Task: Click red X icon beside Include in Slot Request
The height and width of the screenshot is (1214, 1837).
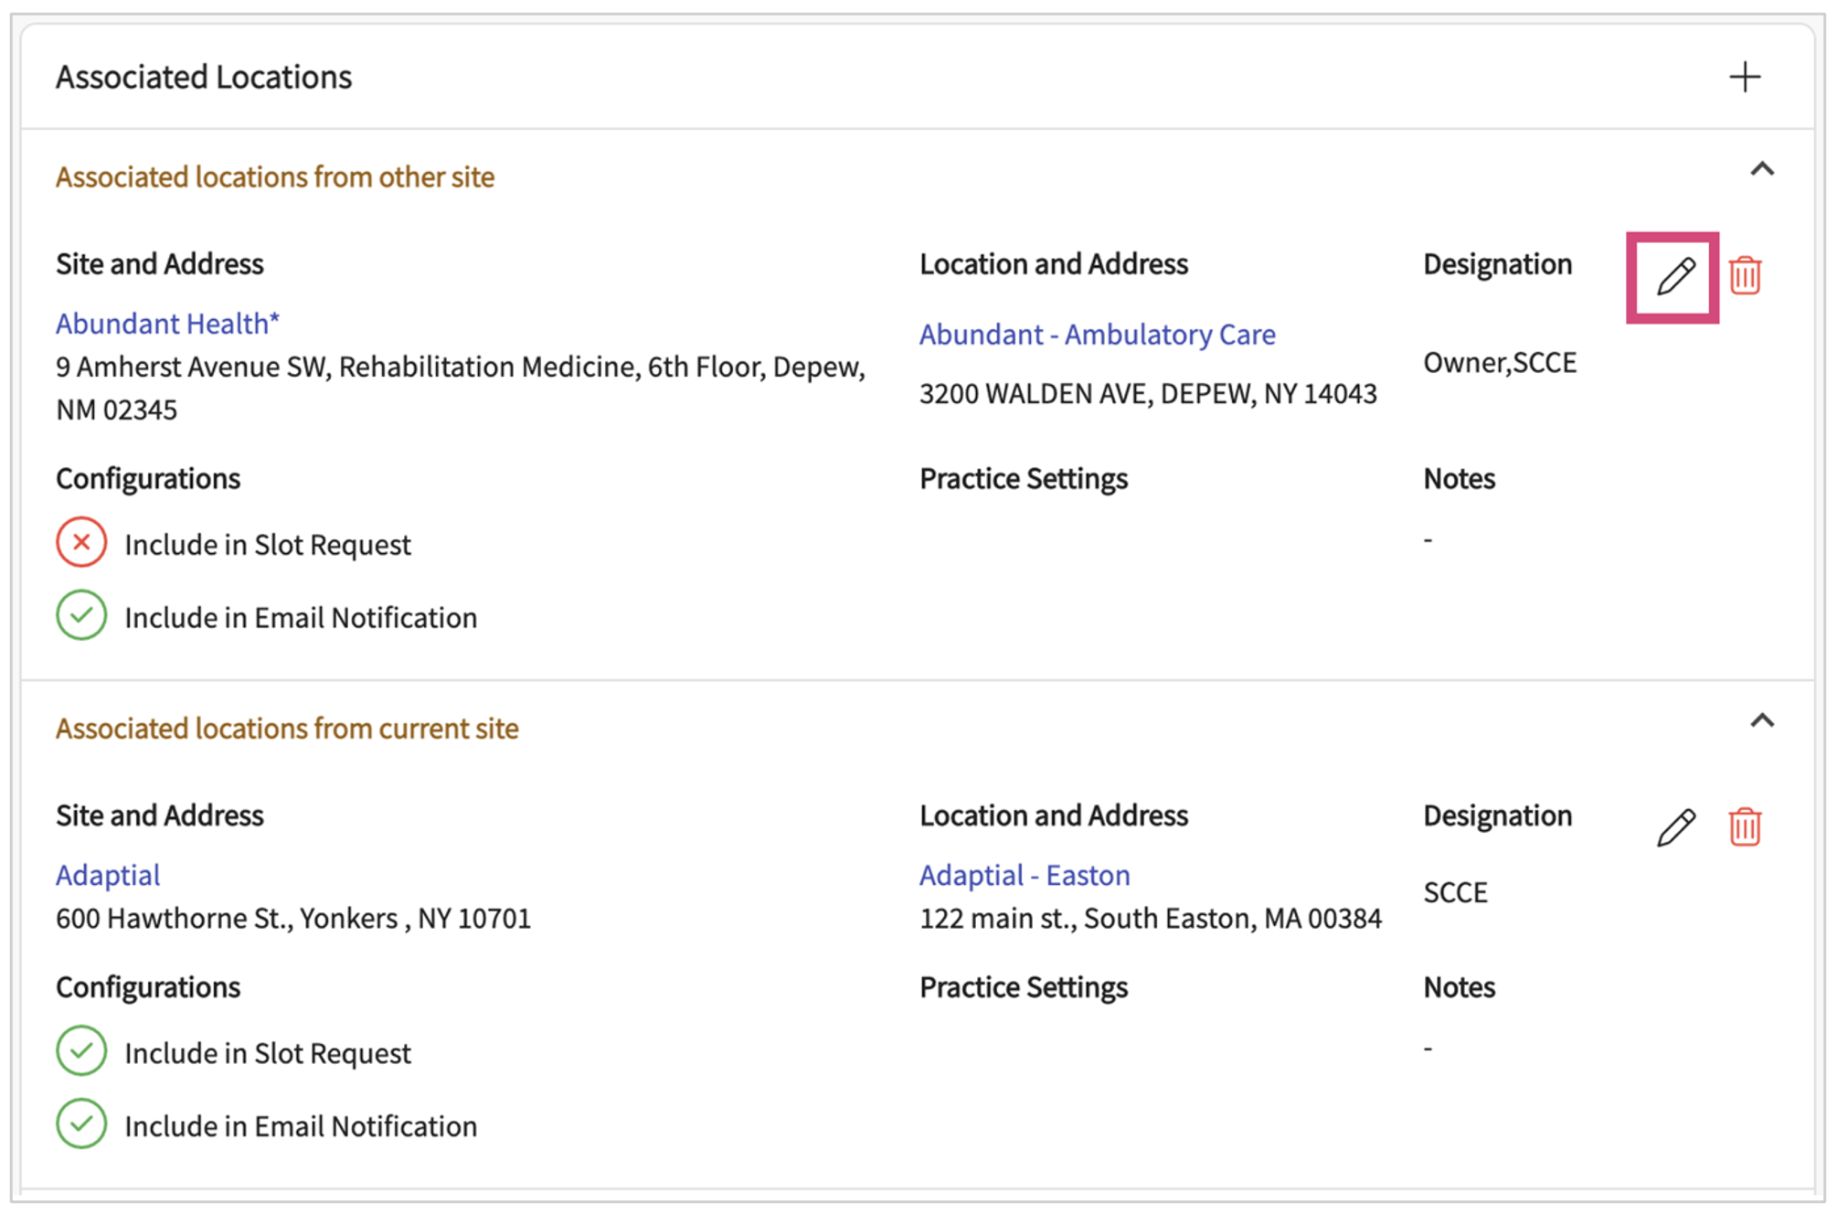Action: 81,543
